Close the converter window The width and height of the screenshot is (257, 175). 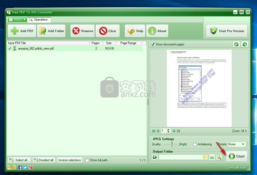(248, 12)
